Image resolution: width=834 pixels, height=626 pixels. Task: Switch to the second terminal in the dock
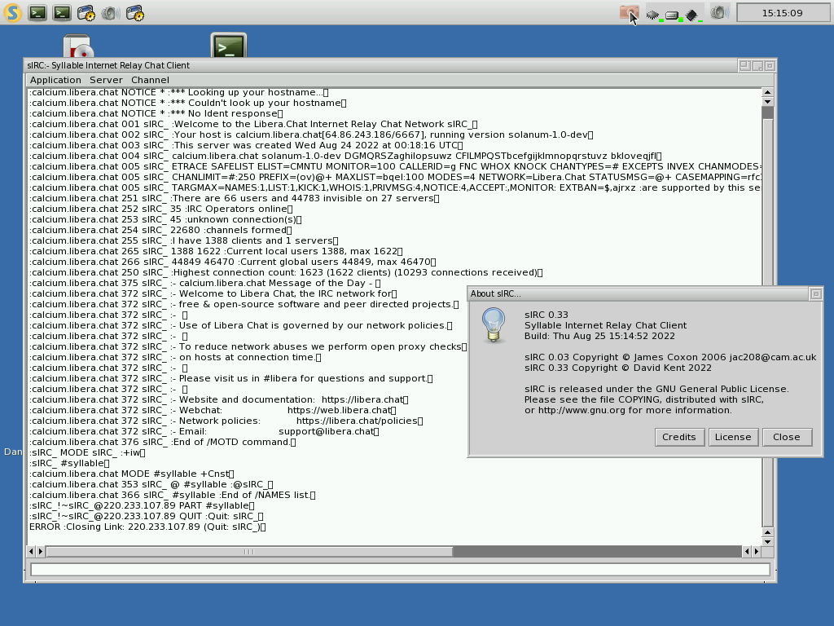point(62,13)
